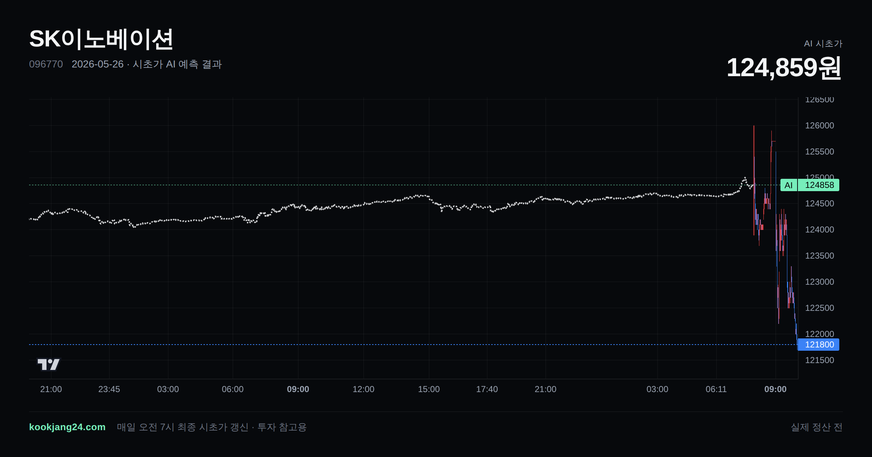Click the date text 2026-05-26
The image size is (872, 457).
point(97,64)
